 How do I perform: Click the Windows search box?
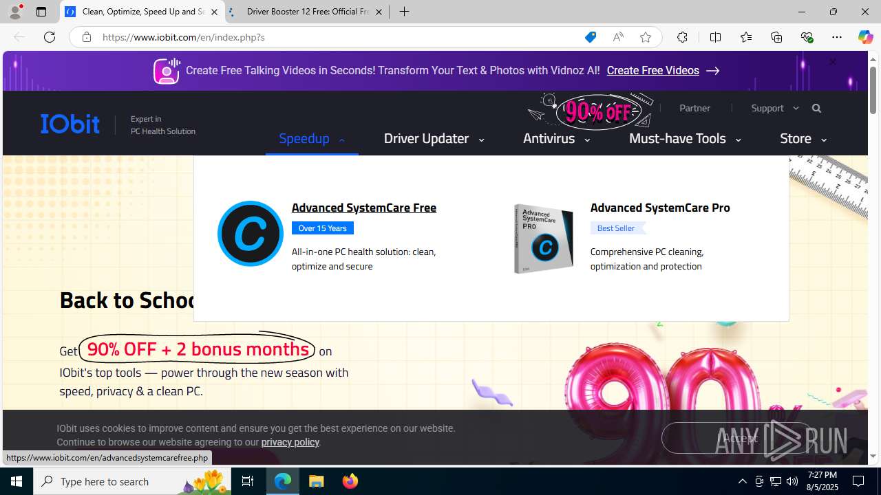[132, 481]
